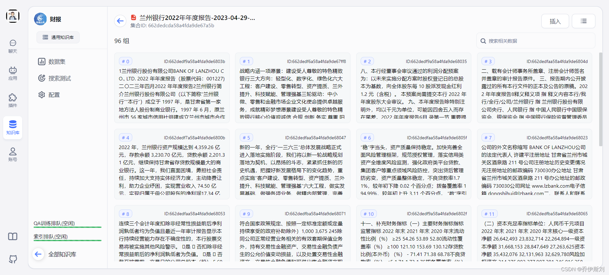Click the 财报 knowledge base logo

[40, 19]
